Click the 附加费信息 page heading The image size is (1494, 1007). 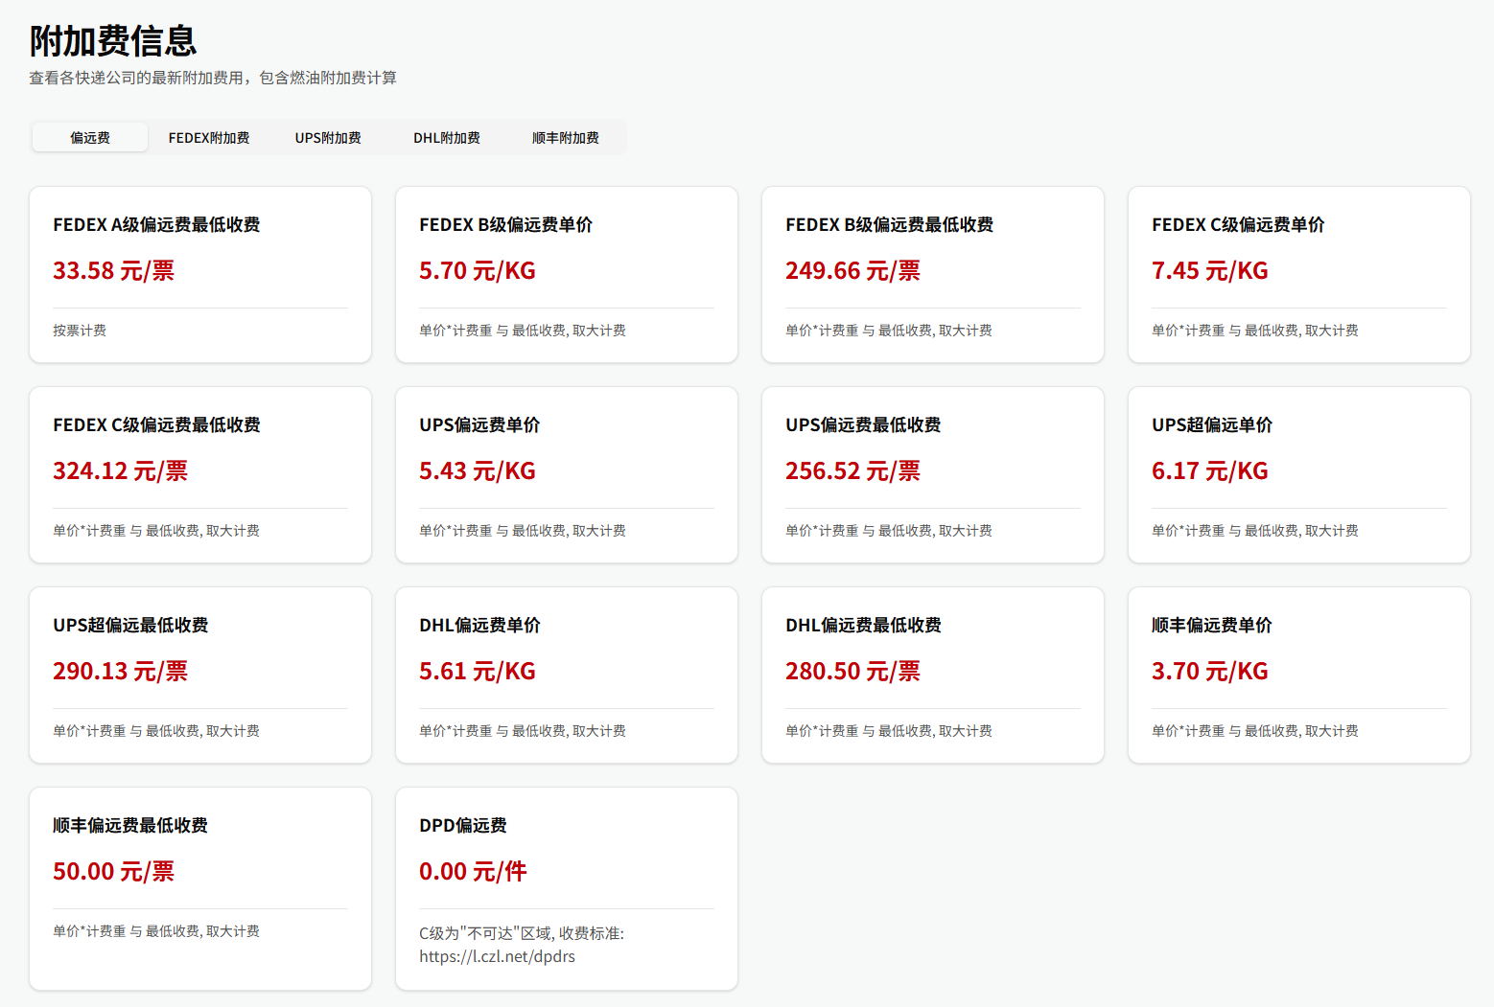[x=113, y=41]
